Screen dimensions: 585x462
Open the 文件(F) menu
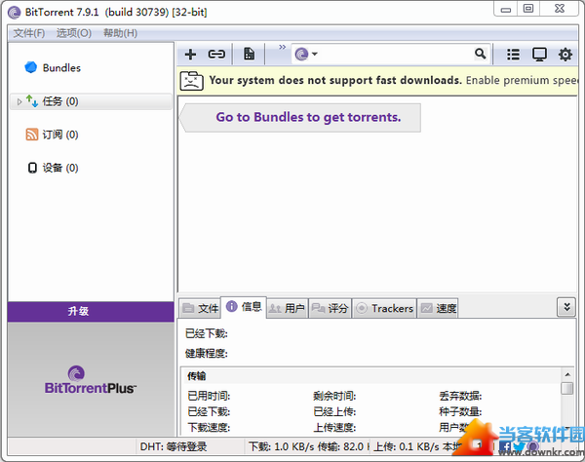pyautogui.click(x=29, y=33)
